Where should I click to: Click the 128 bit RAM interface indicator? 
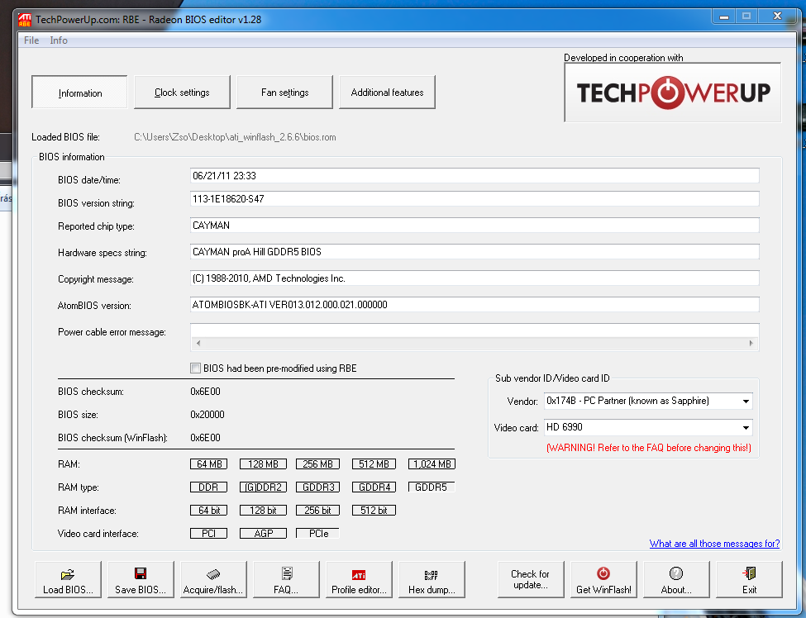coord(263,510)
